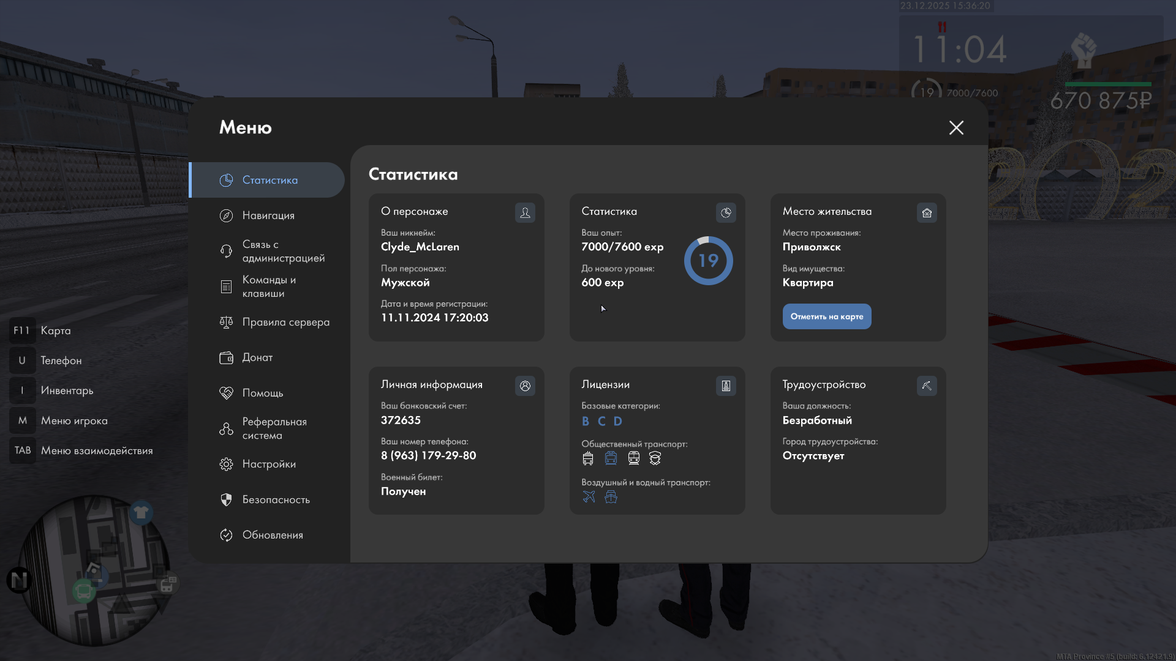1176x661 pixels.
Task: Click the level 19 circular progress ring
Action: click(x=708, y=261)
